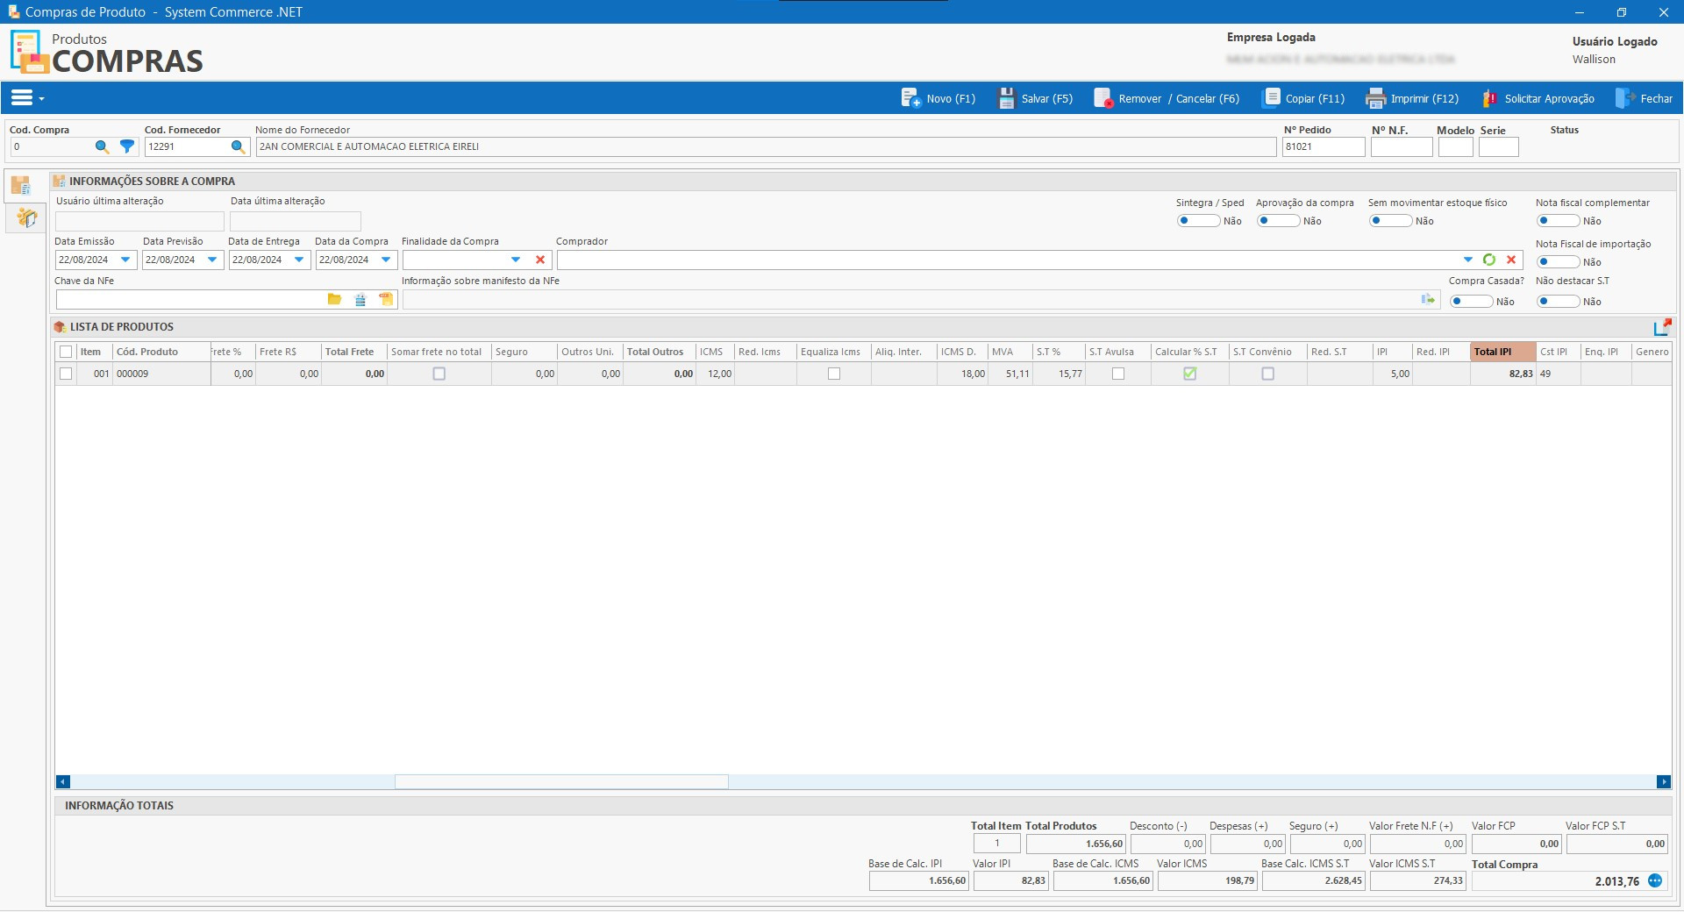Uncheck Calcular % S.T for item 001

pos(1189,374)
